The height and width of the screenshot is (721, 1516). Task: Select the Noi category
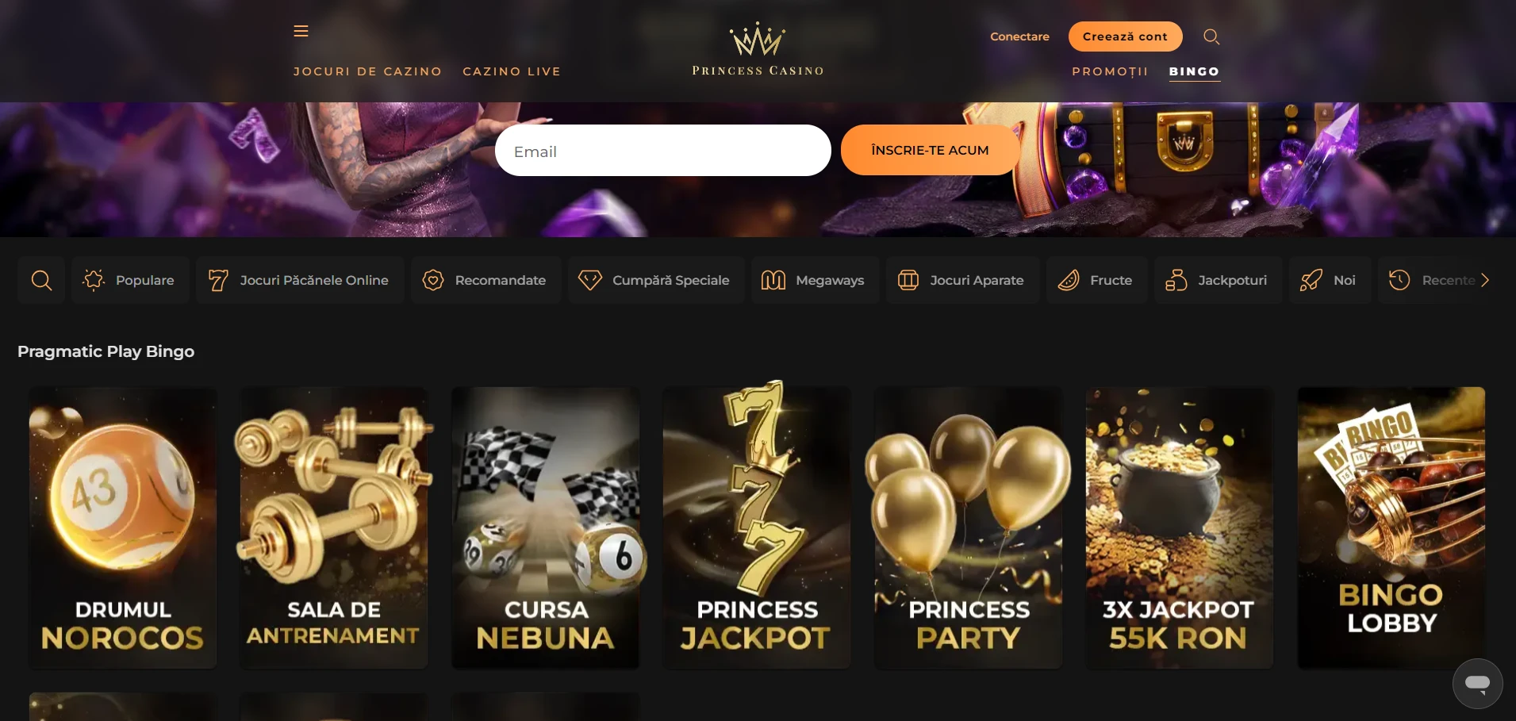pos(1330,280)
